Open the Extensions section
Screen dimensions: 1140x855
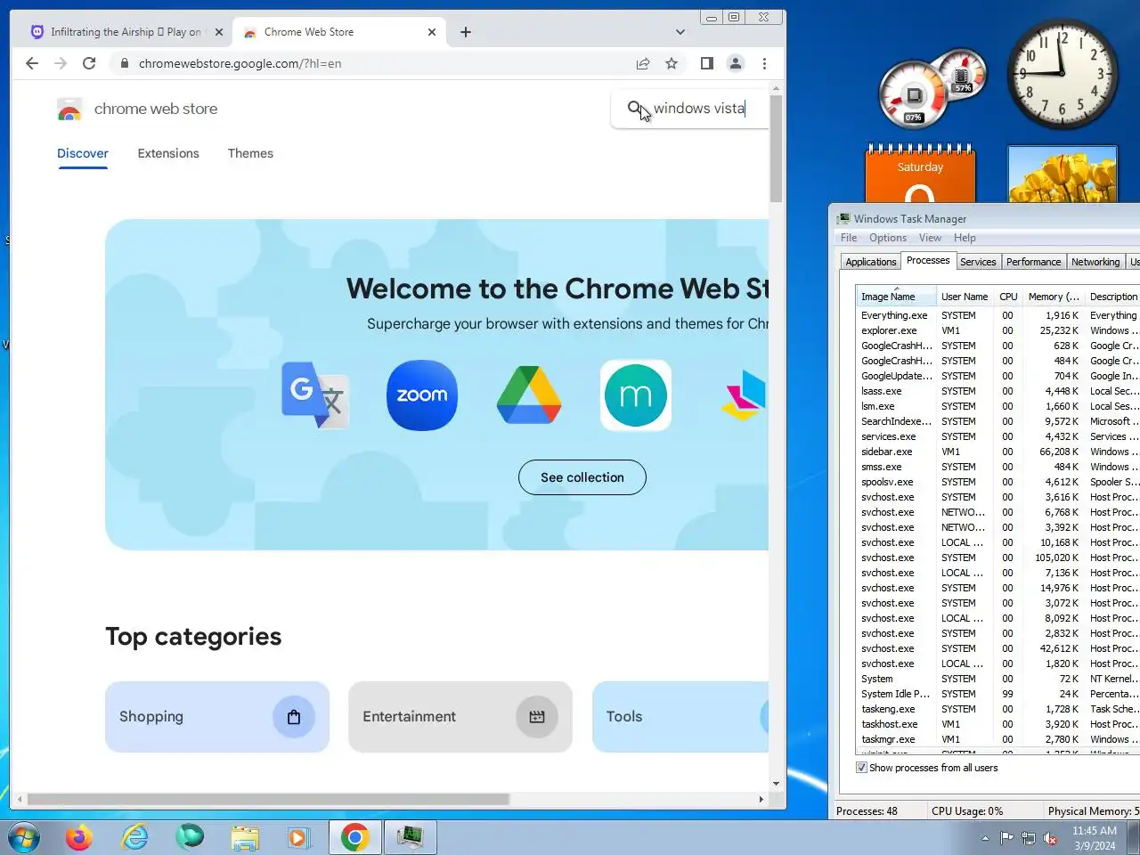(x=168, y=153)
